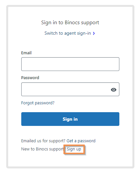Reset credentials via Forgot password?
This screenshot has height=173, width=138.
tap(38, 103)
